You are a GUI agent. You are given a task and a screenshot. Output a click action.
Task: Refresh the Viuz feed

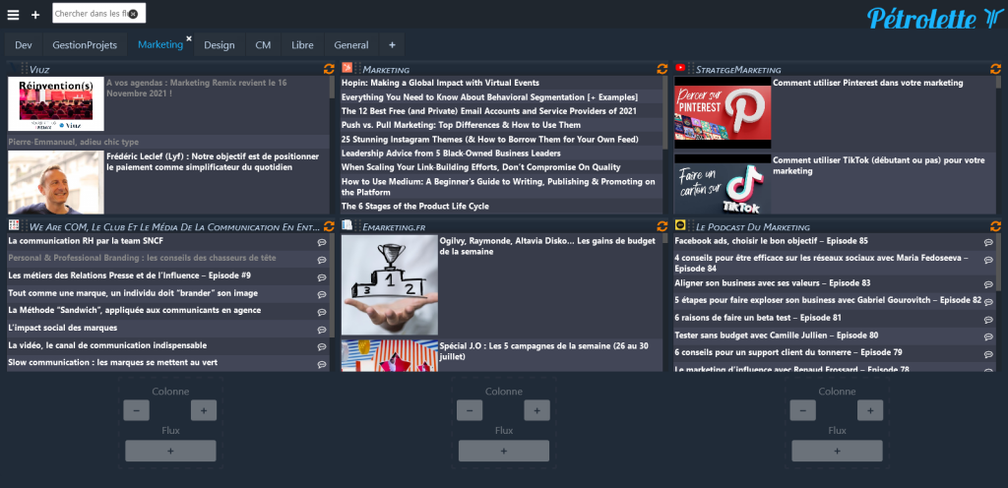coord(330,69)
